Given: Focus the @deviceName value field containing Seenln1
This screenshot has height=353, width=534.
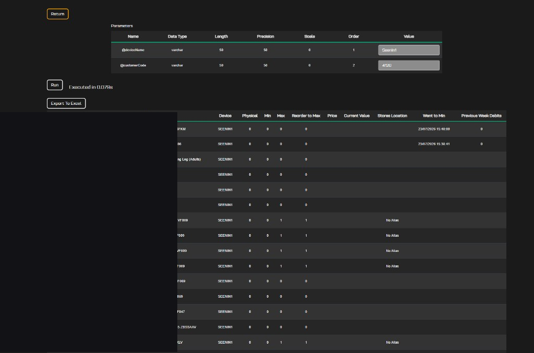Looking at the screenshot, I should click(409, 50).
